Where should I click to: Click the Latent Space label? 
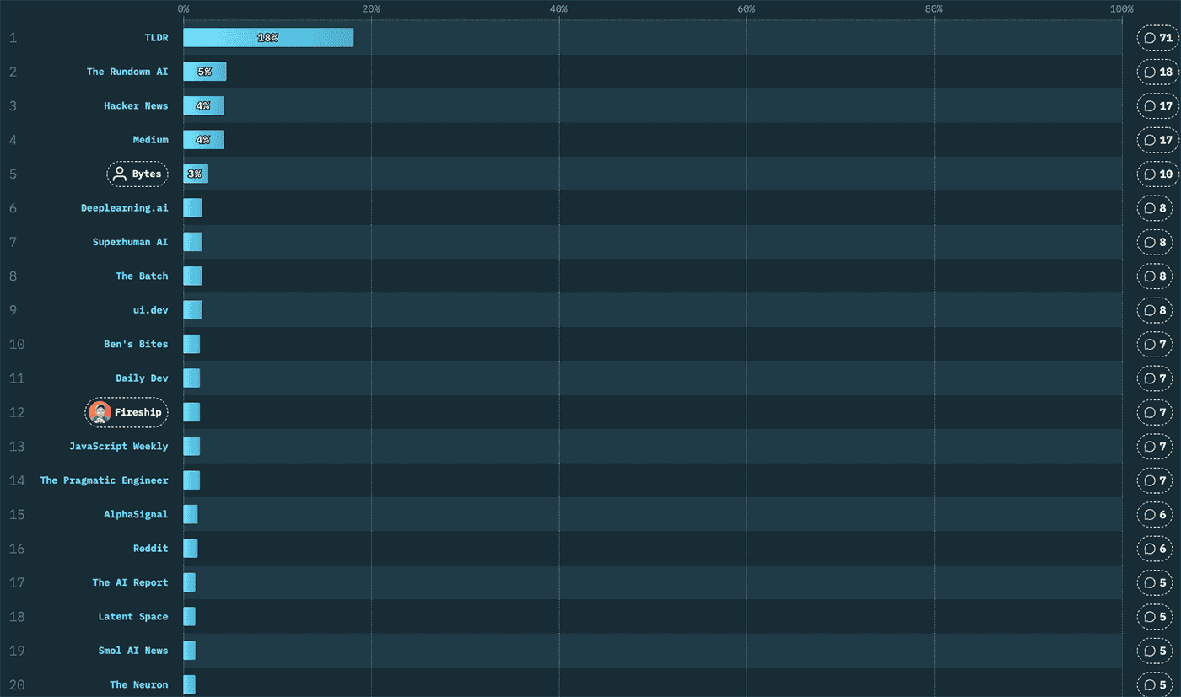coord(133,617)
